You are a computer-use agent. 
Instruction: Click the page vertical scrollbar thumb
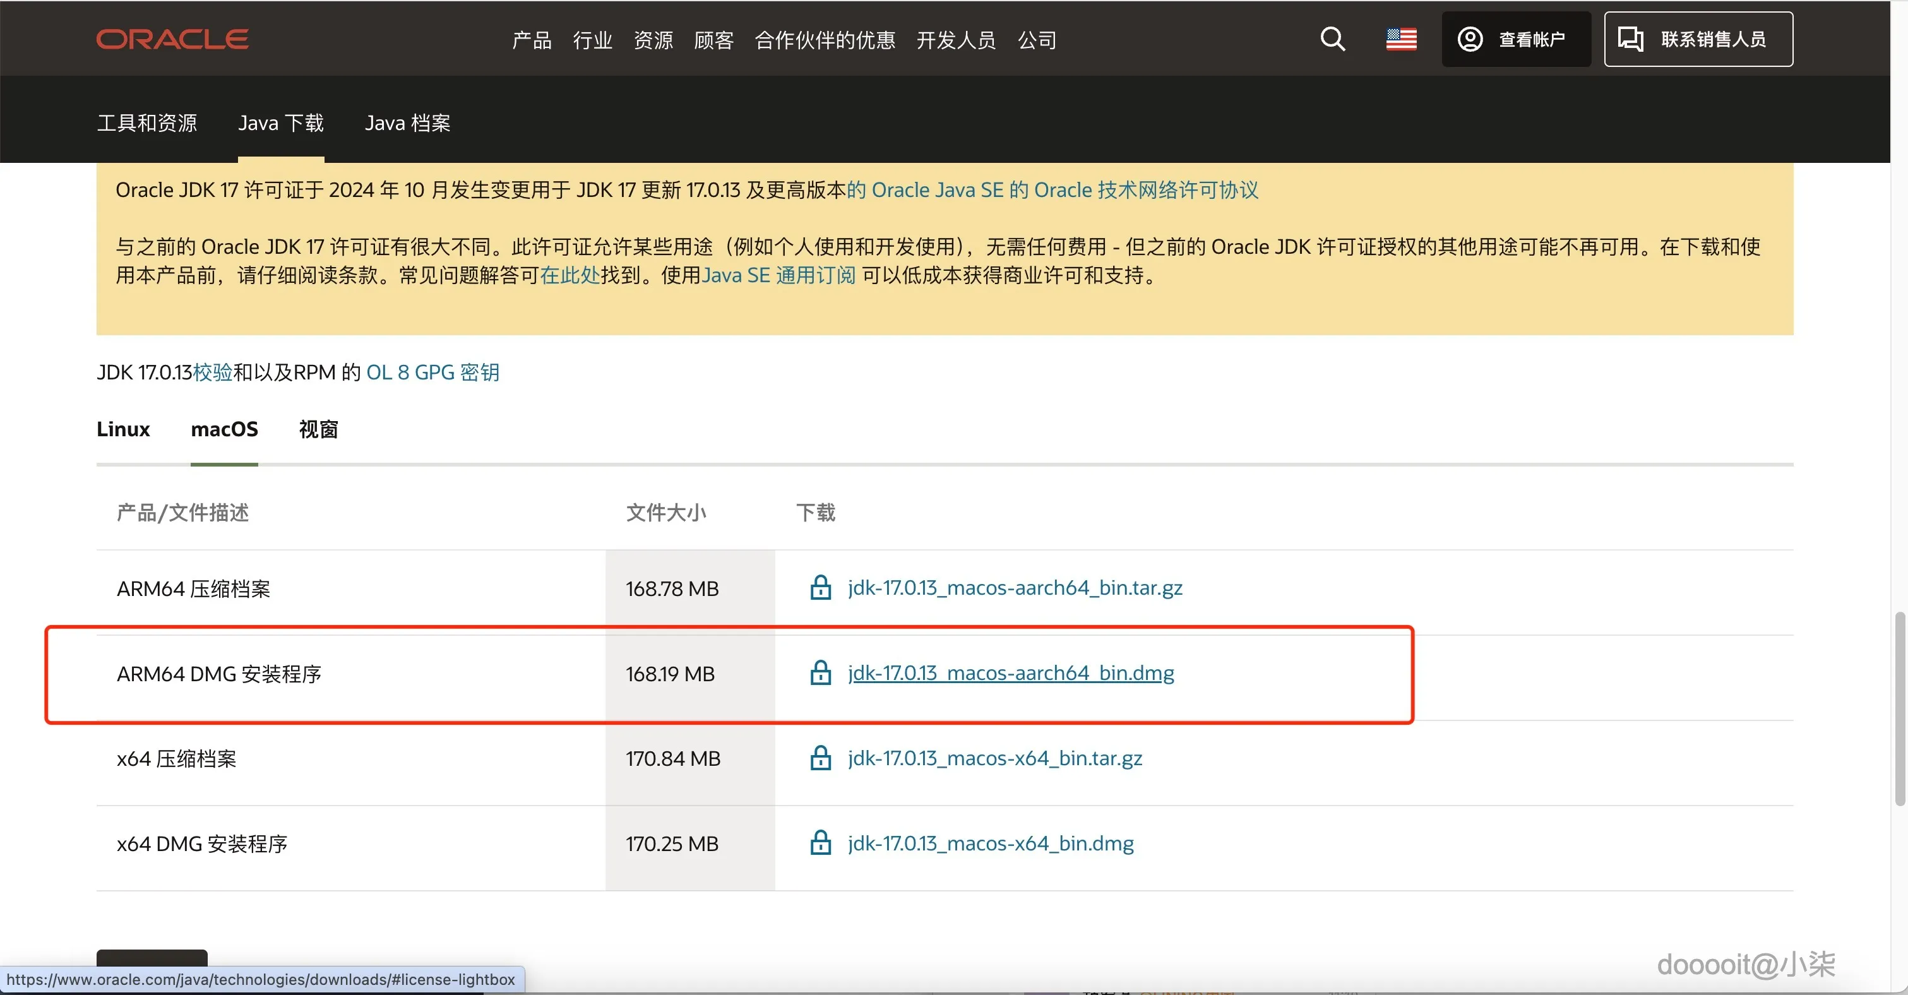click(1899, 708)
